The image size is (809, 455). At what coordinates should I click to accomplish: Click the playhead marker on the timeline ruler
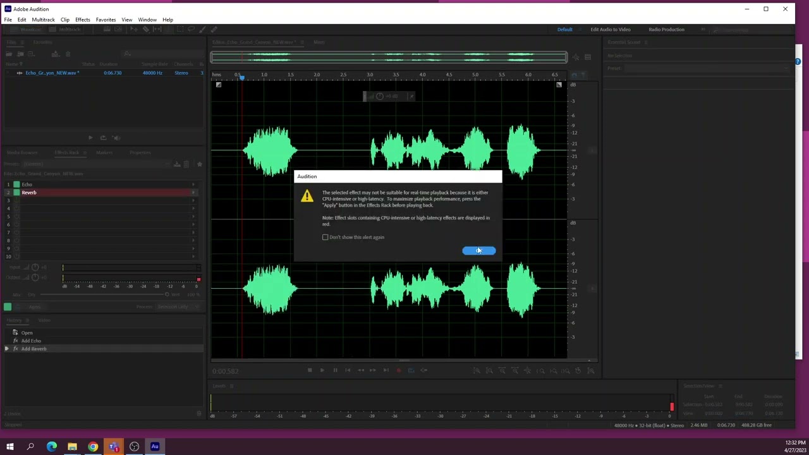point(241,76)
